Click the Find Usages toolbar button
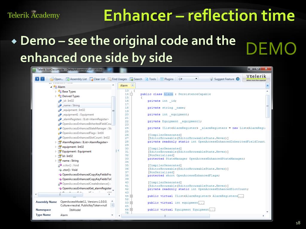The width and height of the screenshot is (306, 229). (117, 79)
